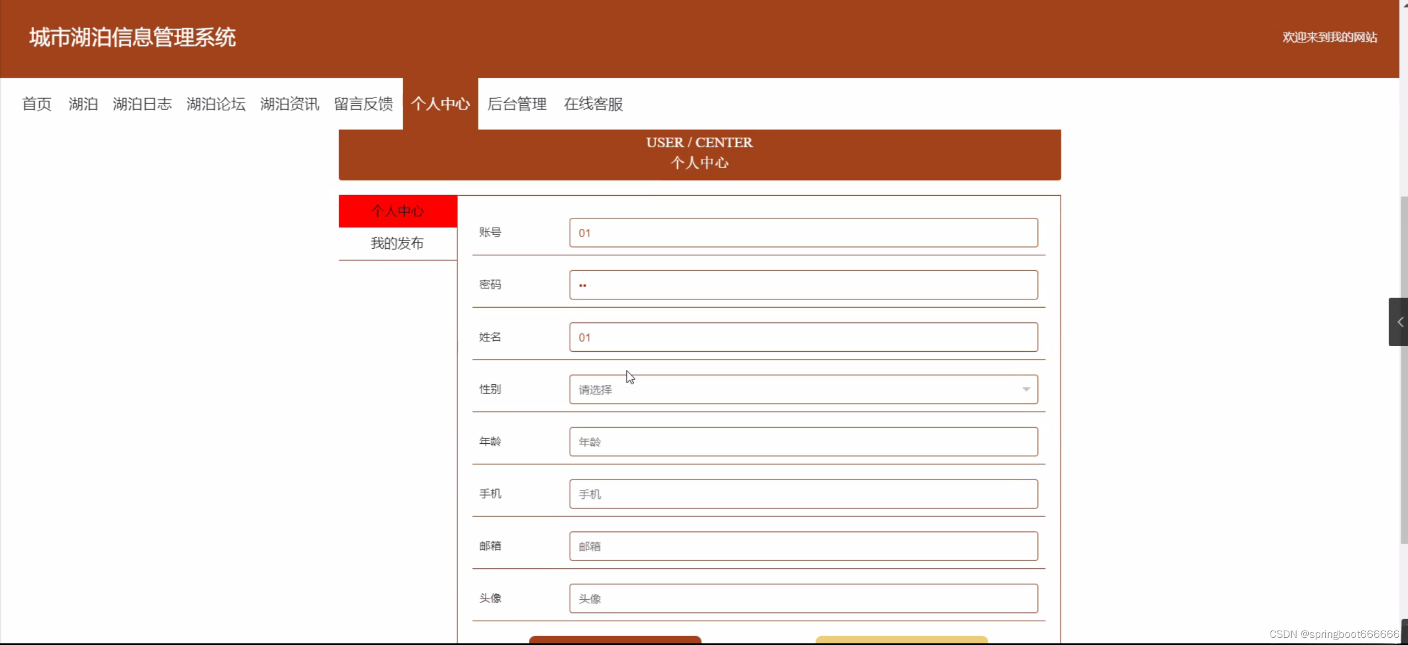Open 后台管理 link

point(517,104)
